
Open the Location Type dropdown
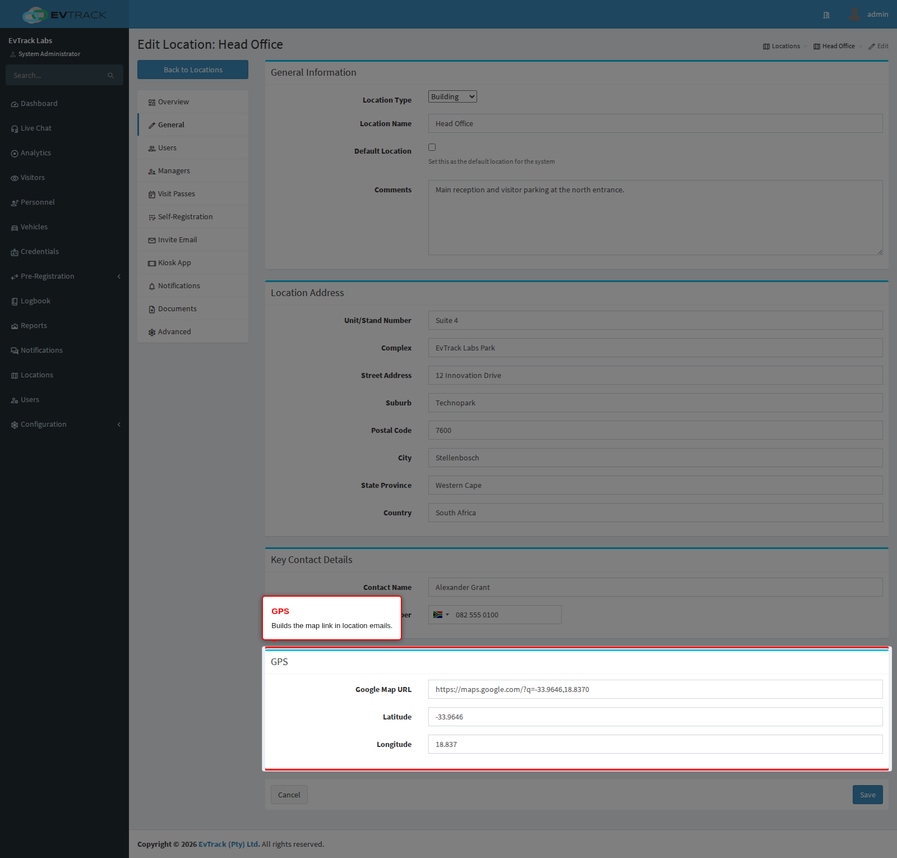452,96
